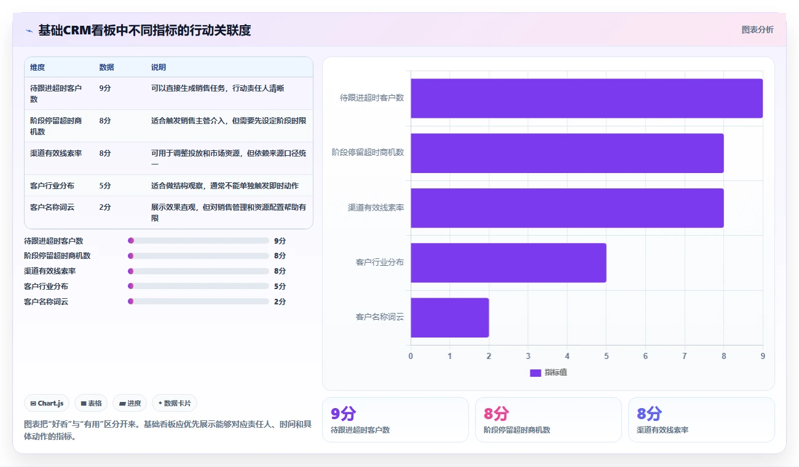The image size is (799, 467).
Task: Click the footer note starting 图表把“好看”与“有用”
Action: 167,430
